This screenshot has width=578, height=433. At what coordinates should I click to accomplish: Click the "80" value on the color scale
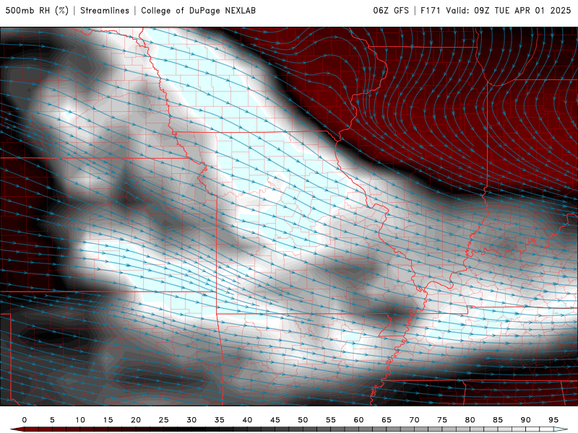click(x=470, y=420)
